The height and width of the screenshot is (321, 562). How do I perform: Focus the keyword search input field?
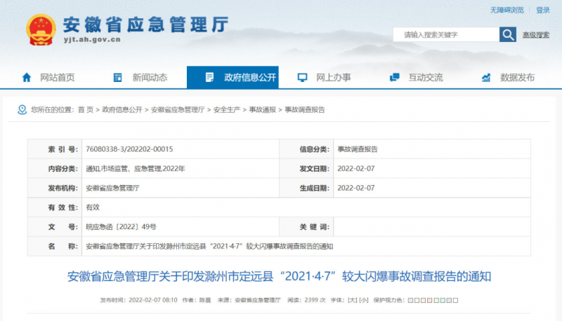coord(446,34)
